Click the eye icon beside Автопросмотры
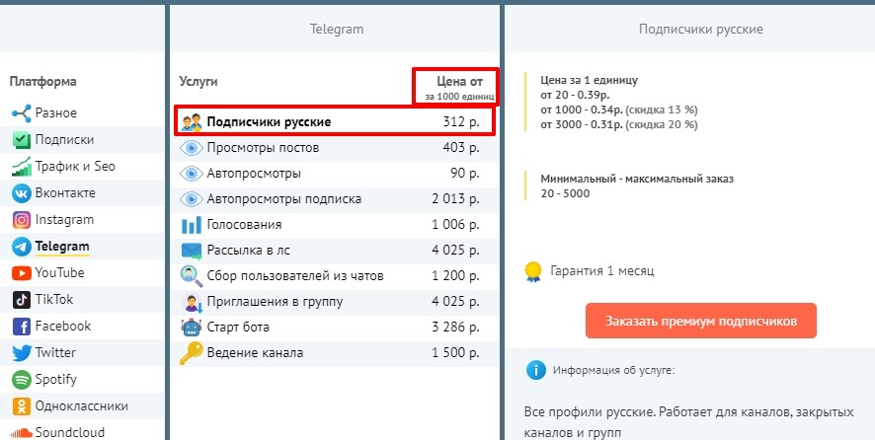 pos(192,174)
